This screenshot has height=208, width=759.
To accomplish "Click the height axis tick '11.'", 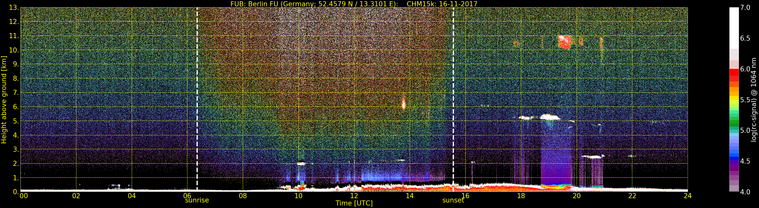I will point(14,36).
